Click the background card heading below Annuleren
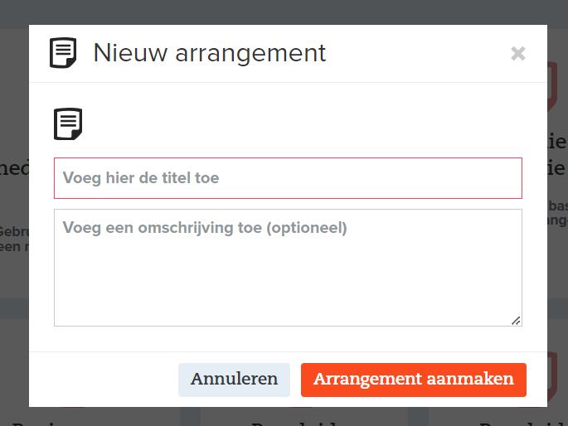This screenshot has height=426, width=568. 295,423
